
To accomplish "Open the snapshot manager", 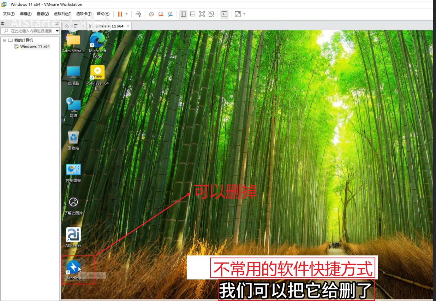I will pos(170,14).
